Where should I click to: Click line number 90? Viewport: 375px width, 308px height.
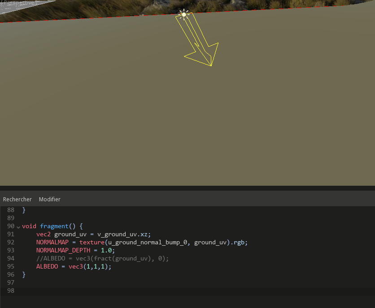tap(10, 226)
